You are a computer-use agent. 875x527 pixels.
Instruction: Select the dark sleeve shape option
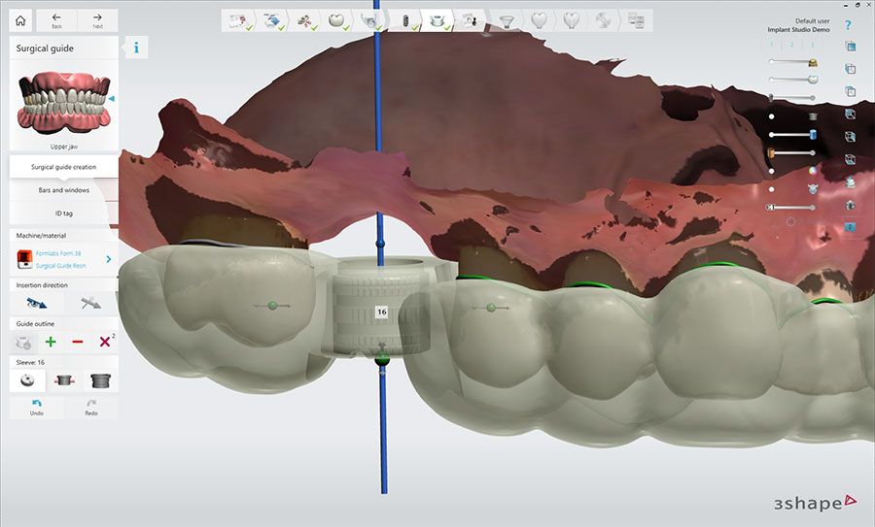[100, 380]
